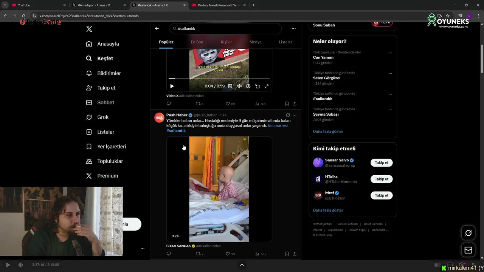Open #sallandık trend options menu
484x272 pixels.
390,94
